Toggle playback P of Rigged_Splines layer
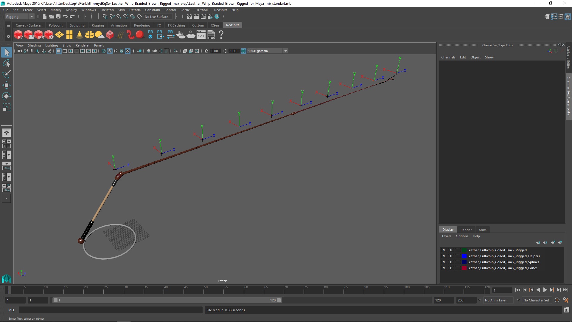The image size is (572, 322). (451, 262)
